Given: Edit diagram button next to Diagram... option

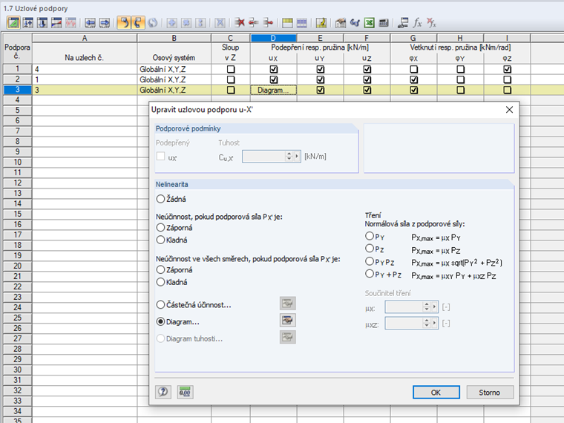Looking at the screenshot, I should click(x=287, y=320).
